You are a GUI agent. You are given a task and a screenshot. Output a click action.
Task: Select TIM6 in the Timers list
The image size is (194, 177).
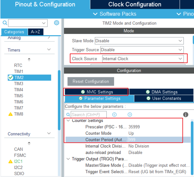[x=19, y=102]
